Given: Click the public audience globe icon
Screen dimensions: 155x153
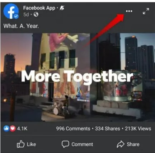Looking at the screenshot, I should tap(36, 14).
